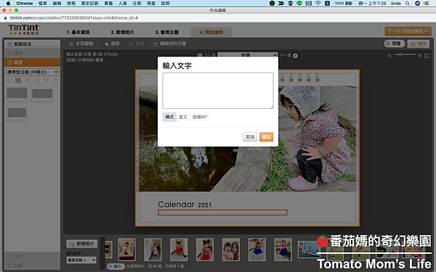Go to step 4. 開始編輯
The width and height of the screenshot is (436, 272).
(x=211, y=32)
